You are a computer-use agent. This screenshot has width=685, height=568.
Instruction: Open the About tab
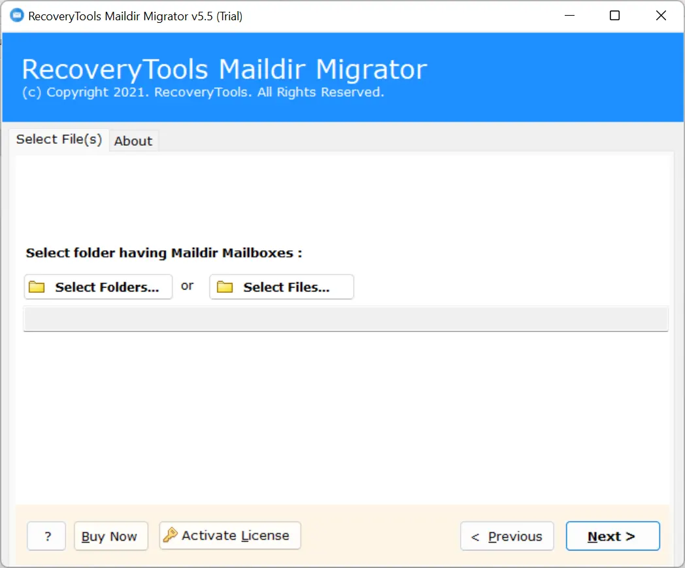(x=133, y=141)
